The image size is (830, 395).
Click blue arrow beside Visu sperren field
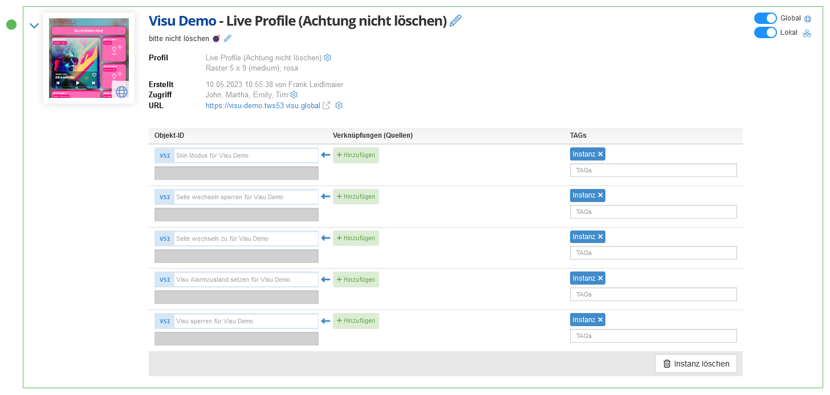[326, 321]
